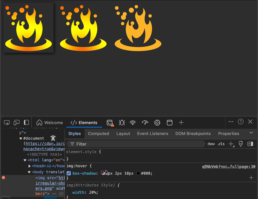Toggle element state with :hov button
This screenshot has width=258, height=199.
(x=211, y=144)
